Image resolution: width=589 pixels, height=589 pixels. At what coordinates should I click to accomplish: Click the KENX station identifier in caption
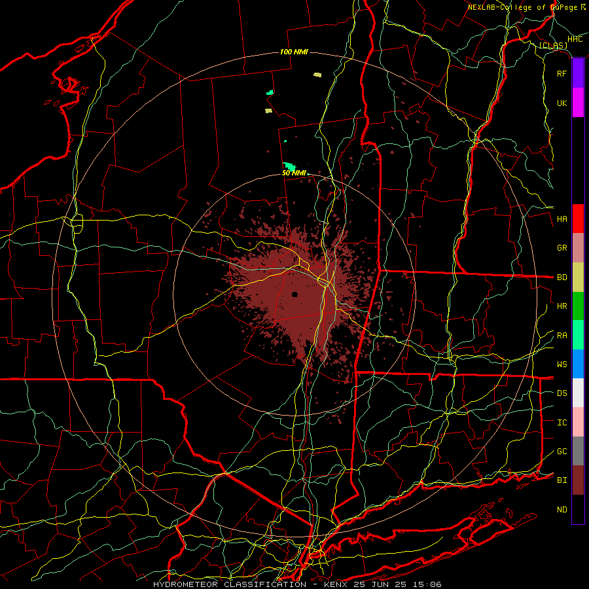pos(336,584)
